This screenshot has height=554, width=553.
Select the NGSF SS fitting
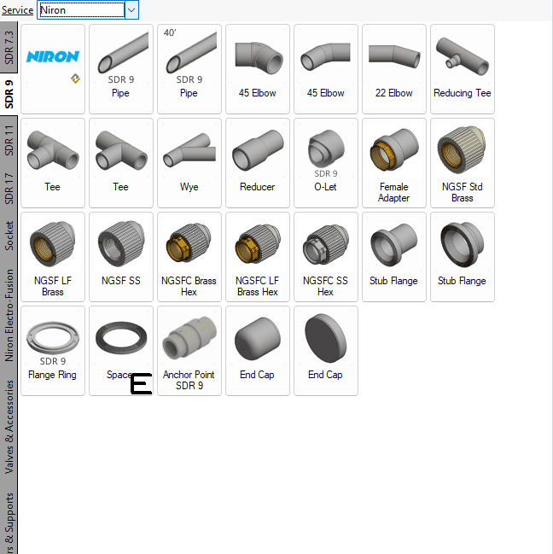[x=121, y=256]
